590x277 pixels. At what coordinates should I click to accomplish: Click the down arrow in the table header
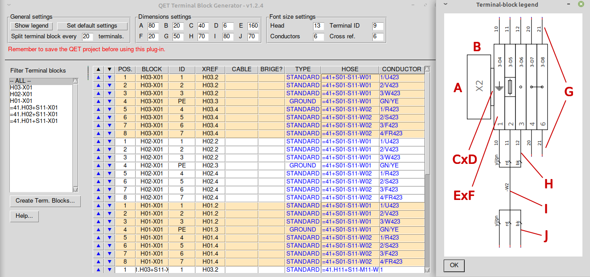[x=109, y=69]
